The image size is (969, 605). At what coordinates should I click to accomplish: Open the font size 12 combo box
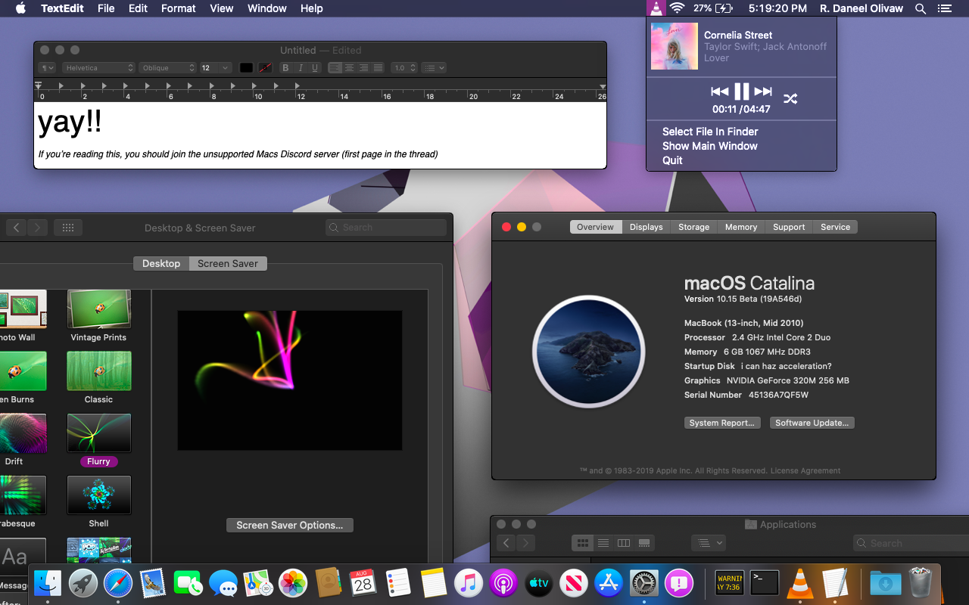(215, 68)
